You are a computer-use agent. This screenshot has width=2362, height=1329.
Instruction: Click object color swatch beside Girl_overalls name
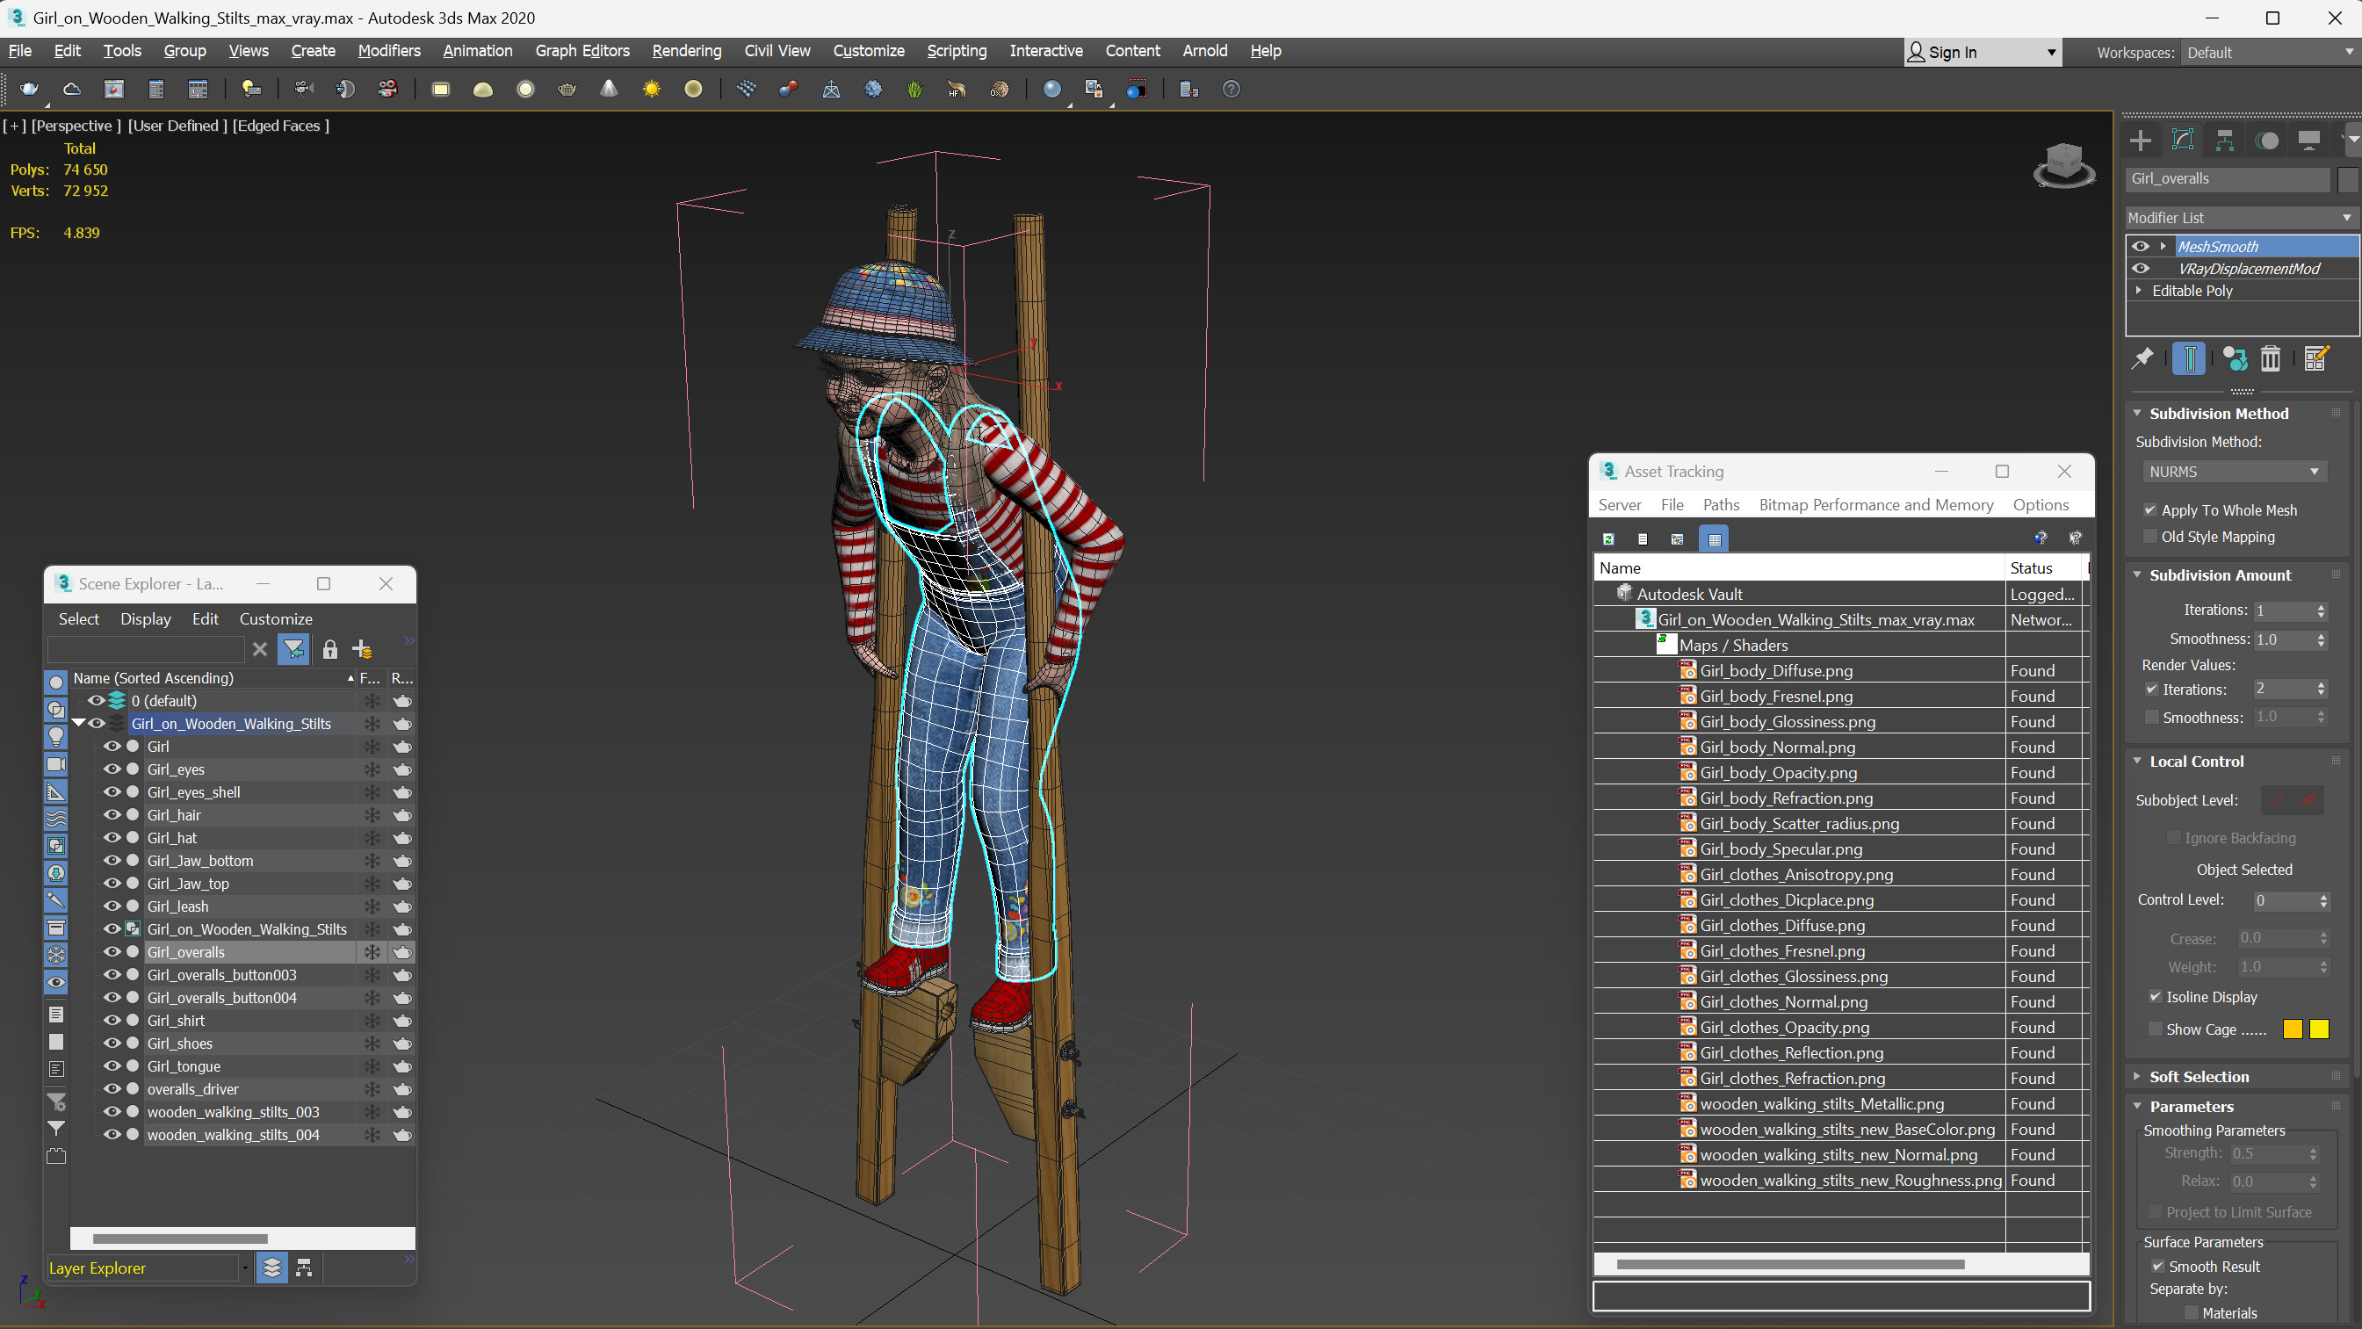[x=2348, y=179]
